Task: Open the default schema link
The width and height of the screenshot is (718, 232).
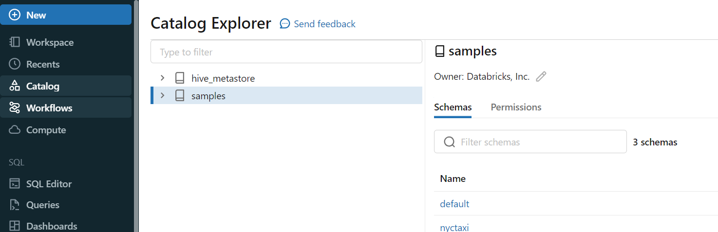Action: pyautogui.click(x=454, y=204)
